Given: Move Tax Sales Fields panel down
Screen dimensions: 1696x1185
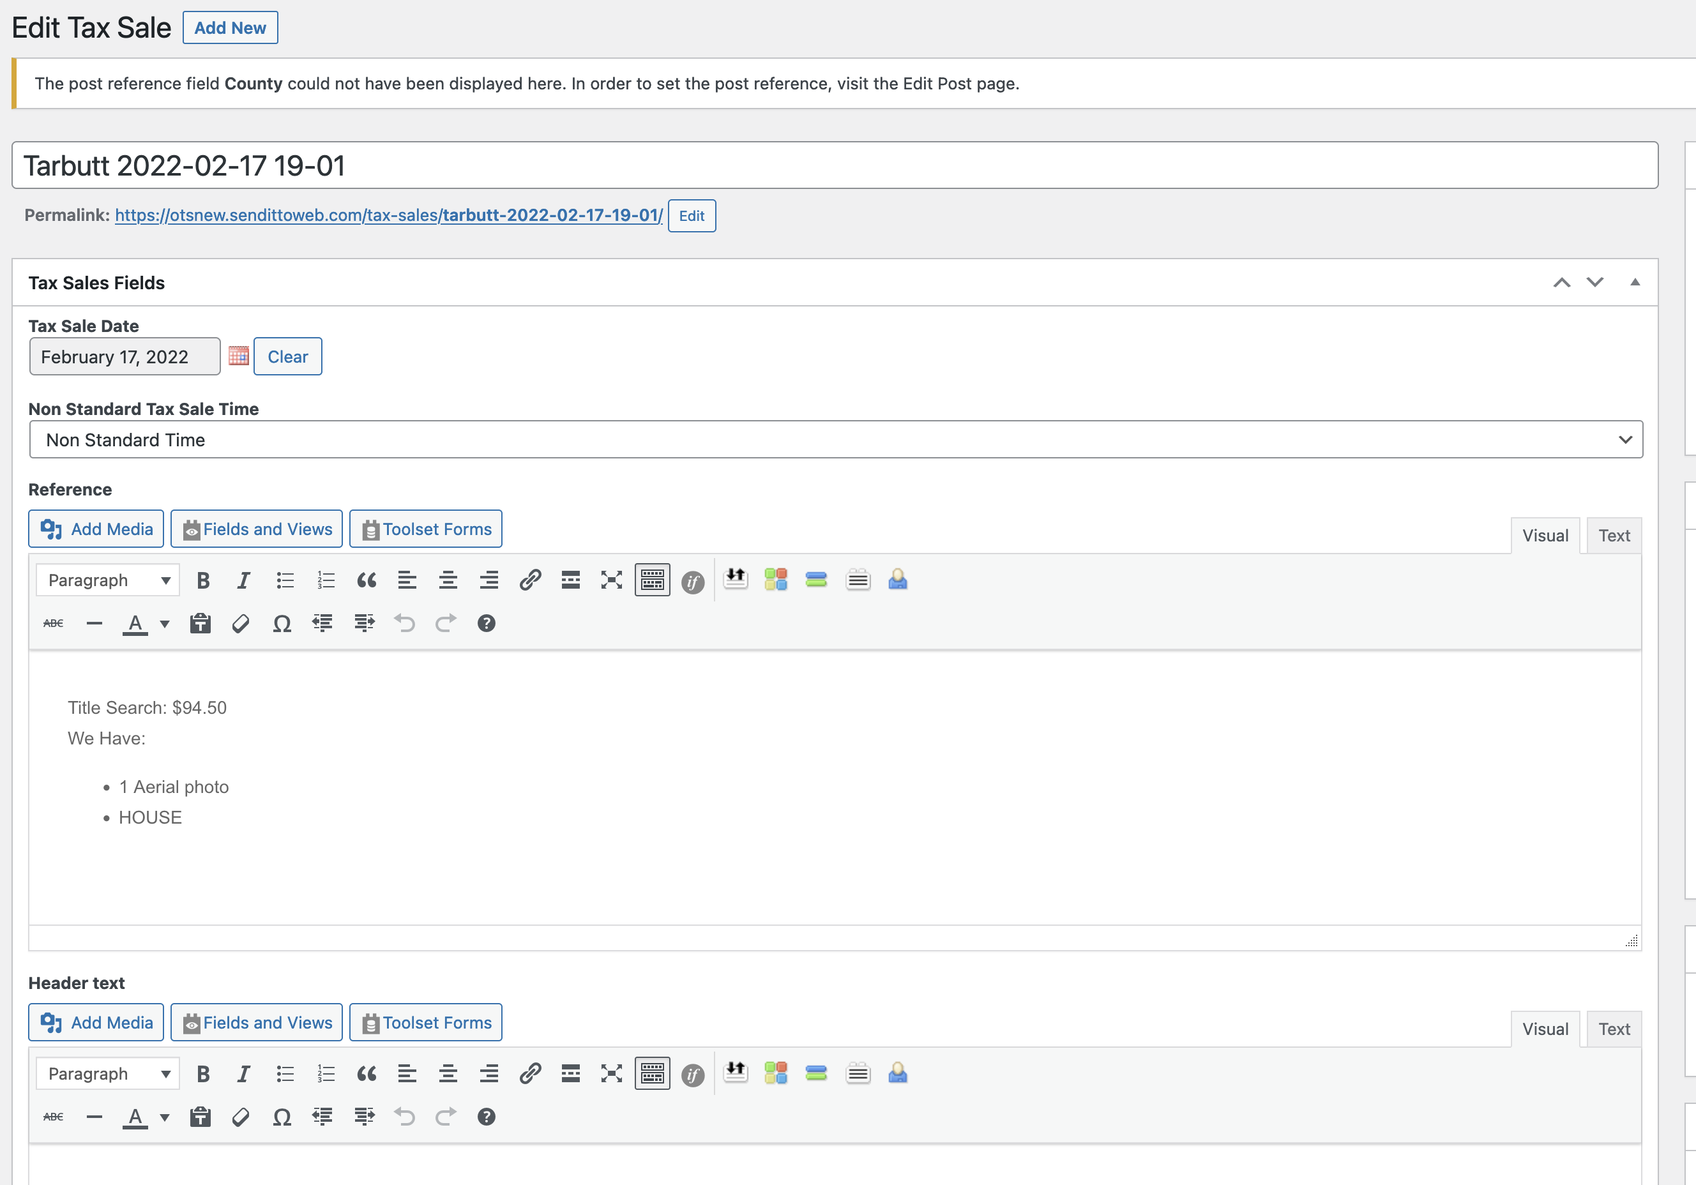Looking at the screenshot, I should [x=1596, y=283].
